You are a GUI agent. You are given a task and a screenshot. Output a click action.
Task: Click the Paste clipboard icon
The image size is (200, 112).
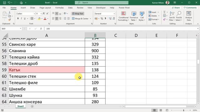point(5,14)
